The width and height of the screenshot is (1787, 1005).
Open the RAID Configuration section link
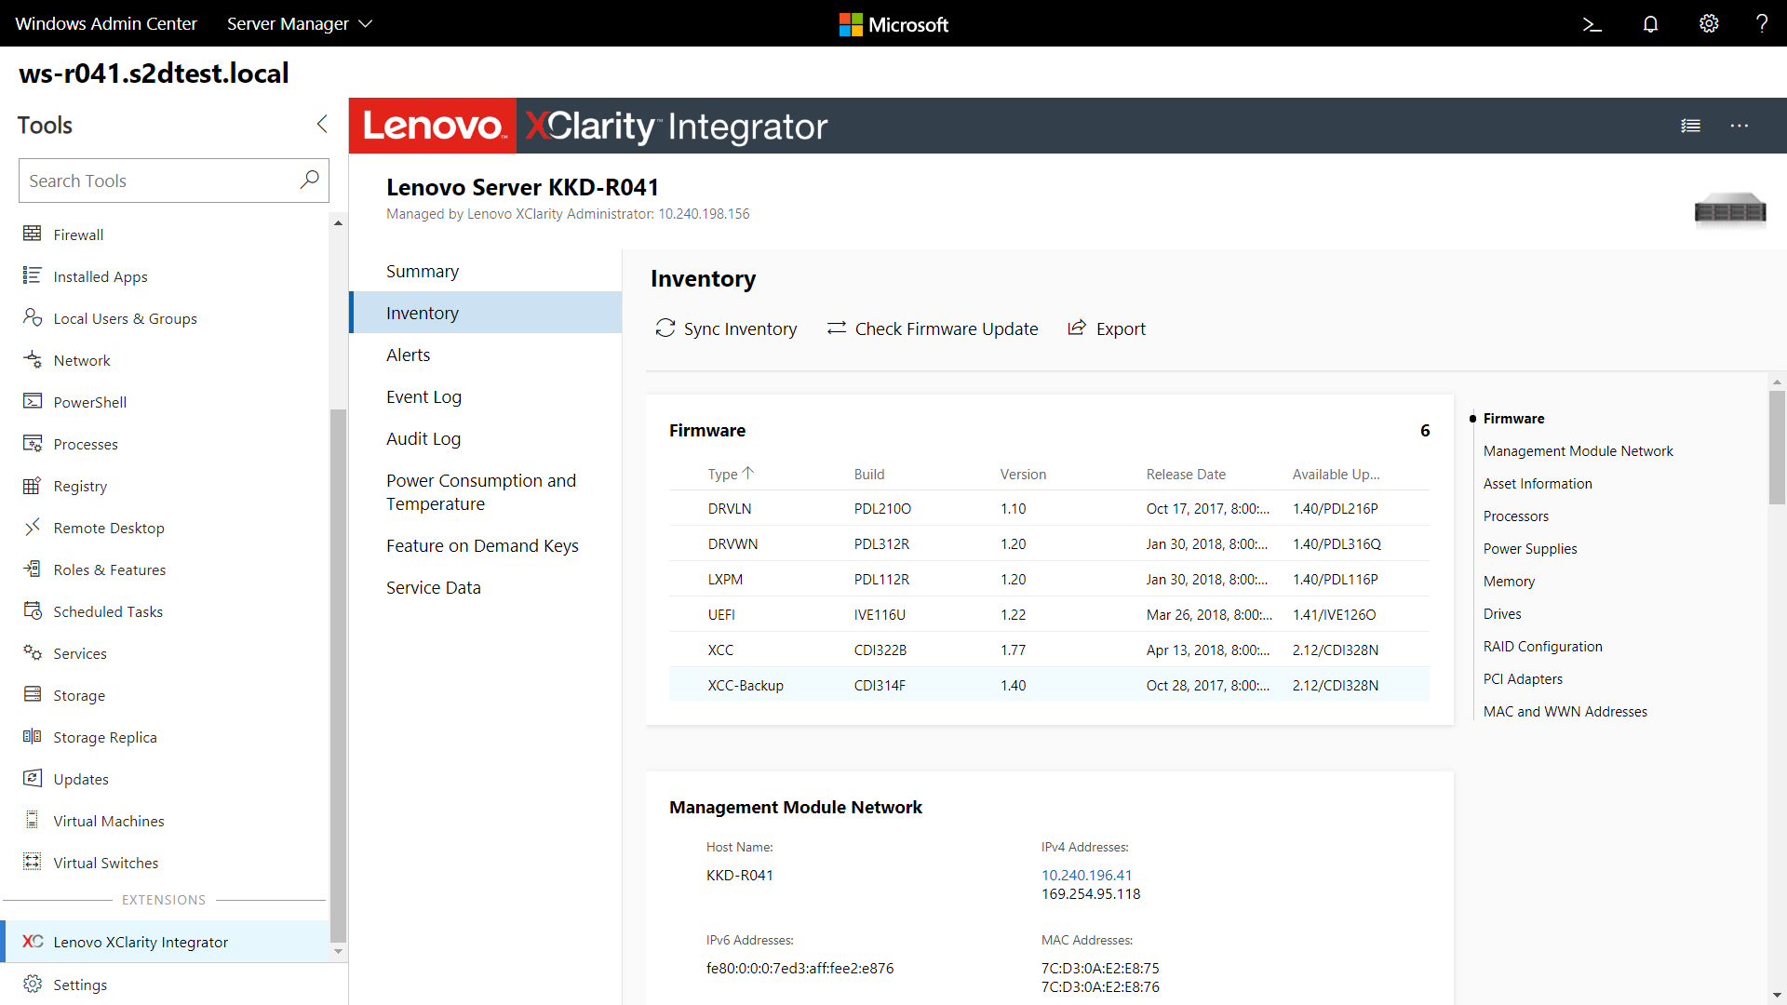click(x=1543, y=647)
